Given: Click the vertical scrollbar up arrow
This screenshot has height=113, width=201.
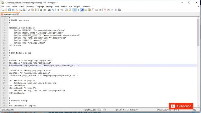Looking at the screenshot, I should click(x=198, y=18).
